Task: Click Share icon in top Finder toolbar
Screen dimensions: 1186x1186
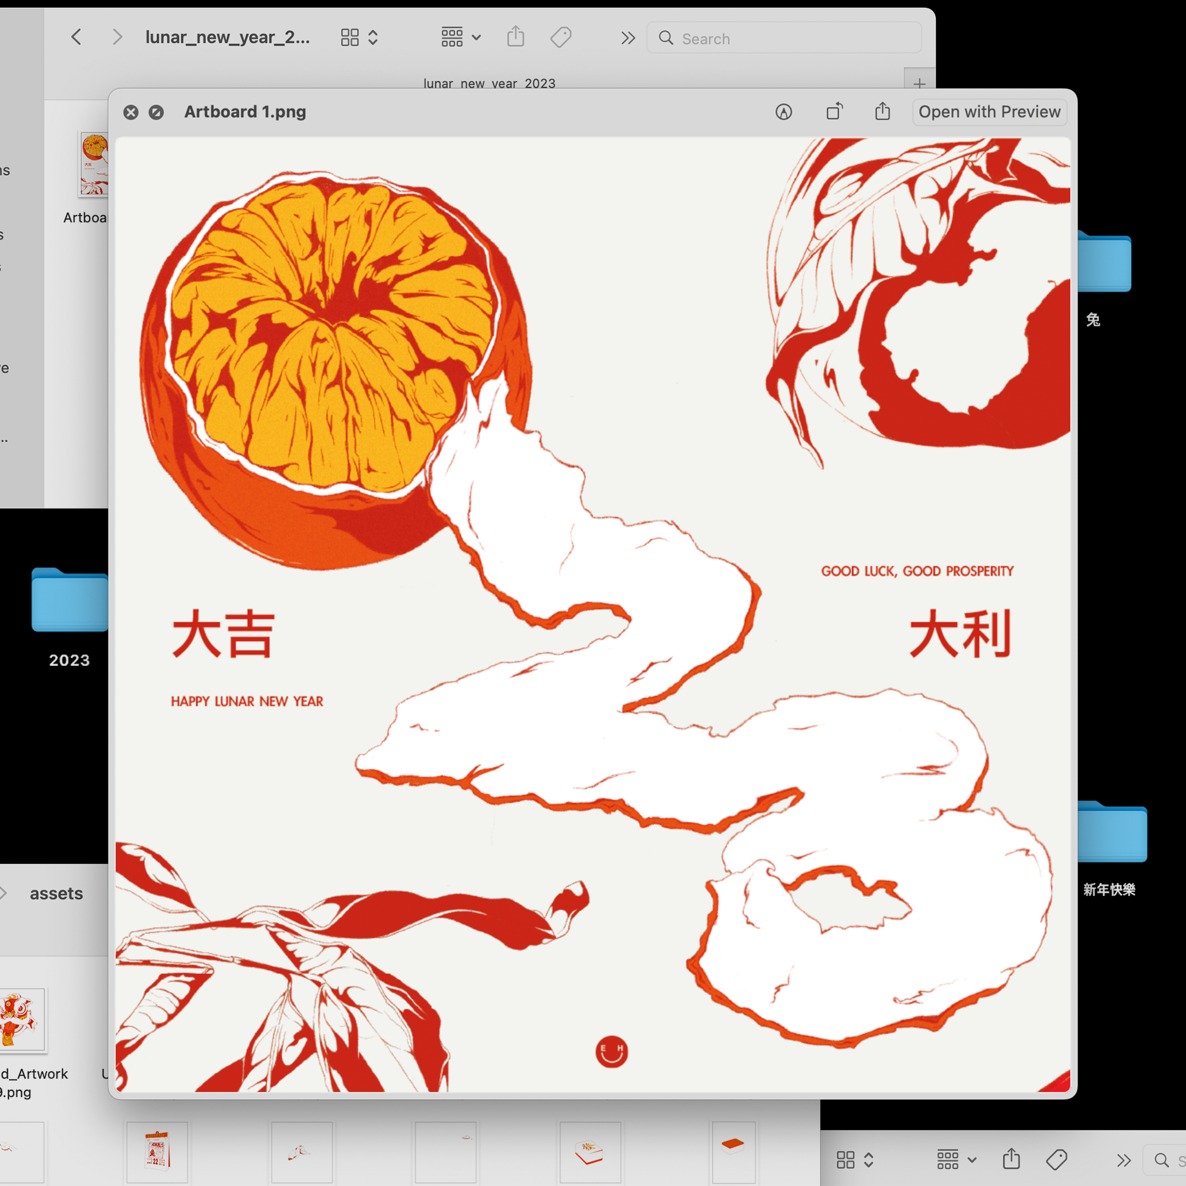Action: 516,37
